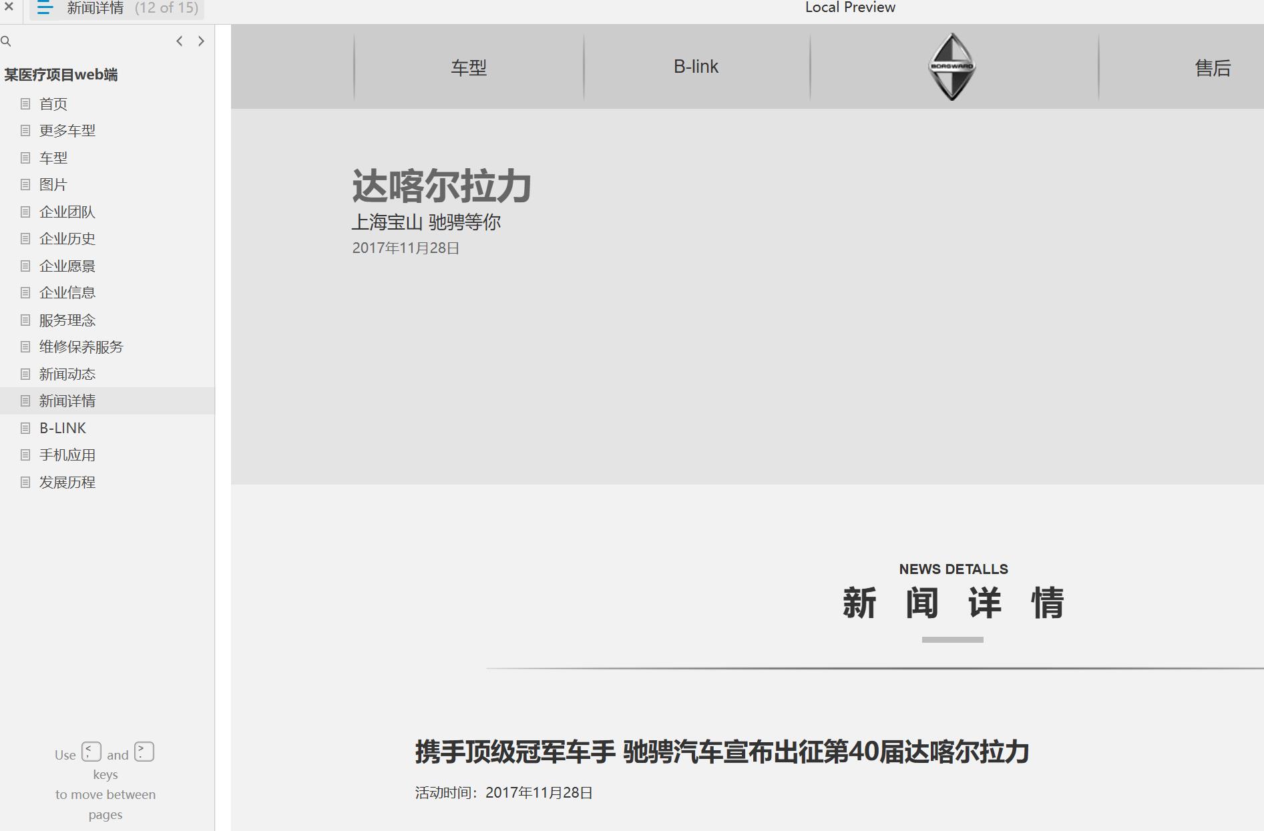
Task: Click the 售后 nav item in header
Action: tap(1213, 68)
